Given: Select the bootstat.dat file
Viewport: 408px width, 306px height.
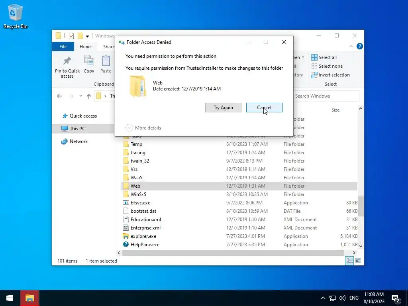Looking at the screenshot, I should (x=239, y=211).
